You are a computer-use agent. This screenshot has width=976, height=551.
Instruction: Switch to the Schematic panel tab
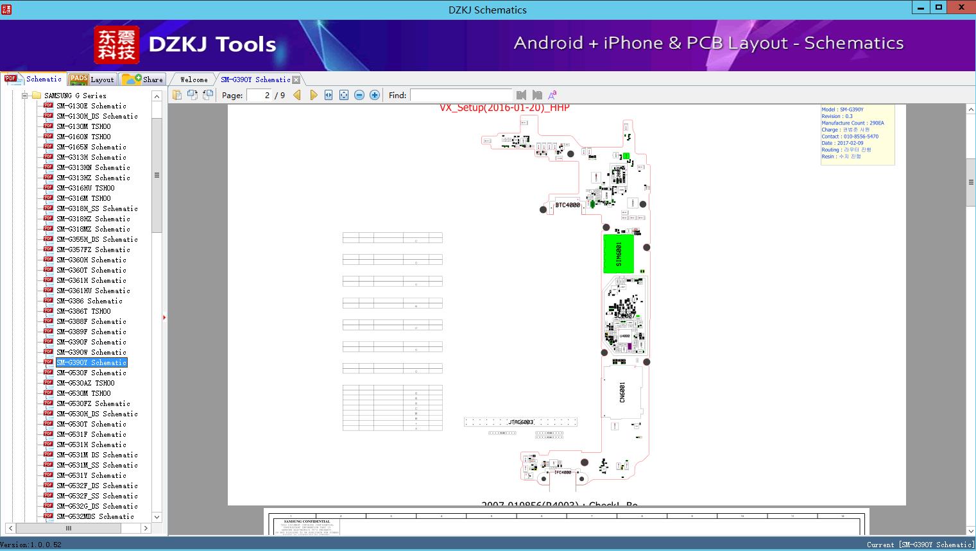pos(33,79)
